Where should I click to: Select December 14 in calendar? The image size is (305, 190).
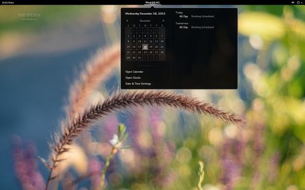tap(162, 41)
